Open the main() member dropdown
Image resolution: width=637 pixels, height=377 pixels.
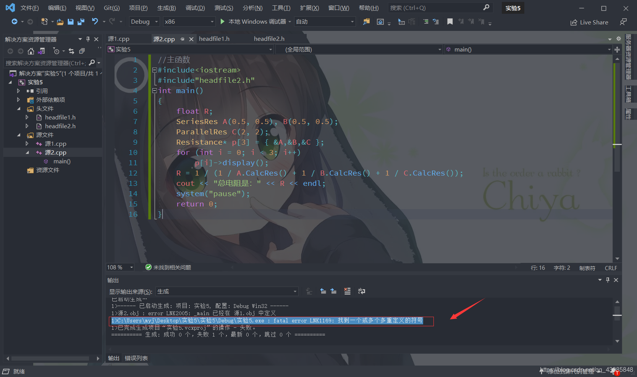(528, 49)
